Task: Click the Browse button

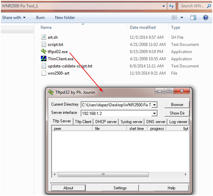Action: click(x=177, y=105)
